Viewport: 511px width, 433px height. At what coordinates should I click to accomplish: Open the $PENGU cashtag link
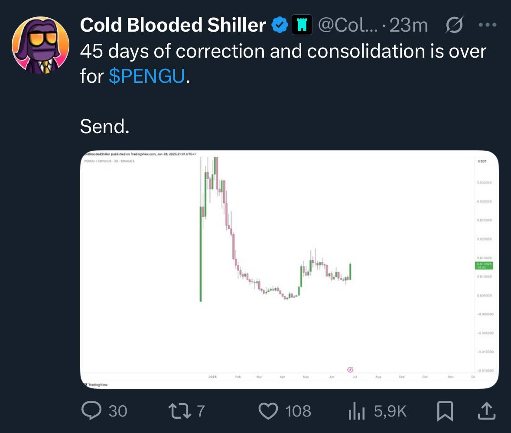[x=146, y=76]
